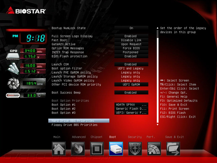Change Boot option filter UEFI and Legacy
The width and height of the screenshot is (217, 163).
pos(131,68)
